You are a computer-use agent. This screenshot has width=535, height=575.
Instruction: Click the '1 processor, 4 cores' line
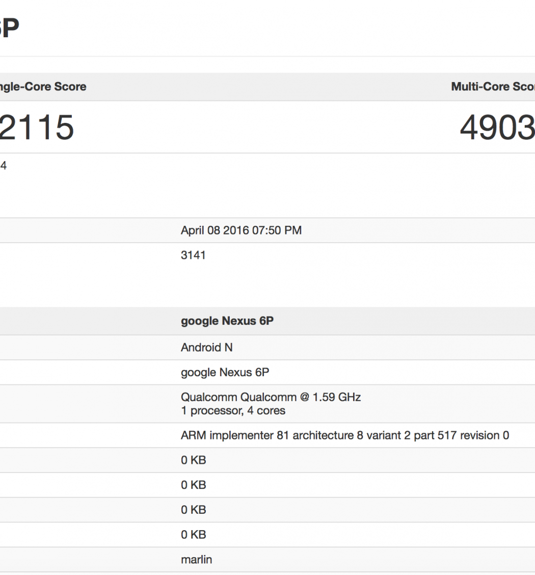coord(233,410)
